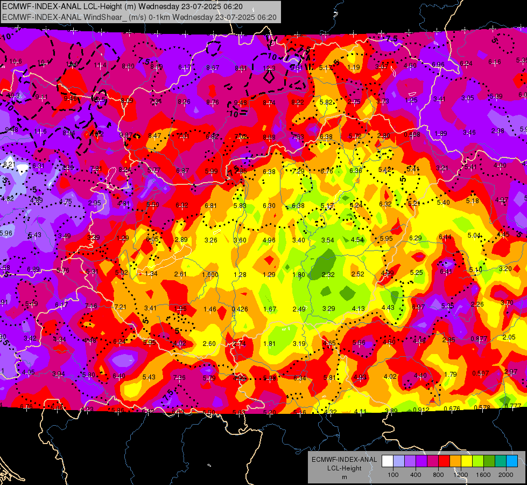The image size is (527, 485).
Task: Click the LCL-Height title line at the top
Action: 122,6
